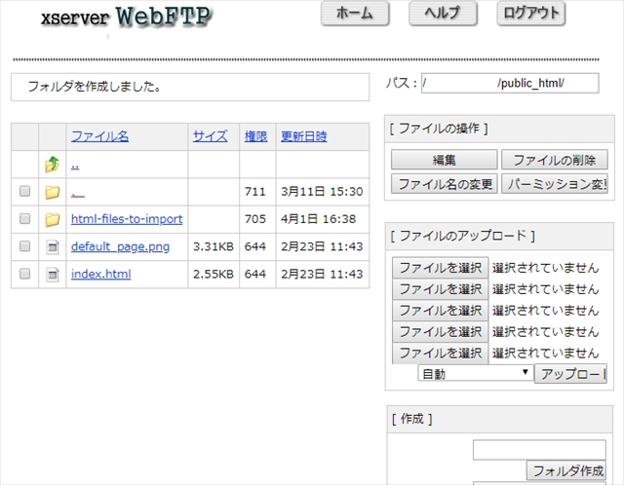
Task: Click the folder icon beside the 711 permission row
Action: pos(52,192)
